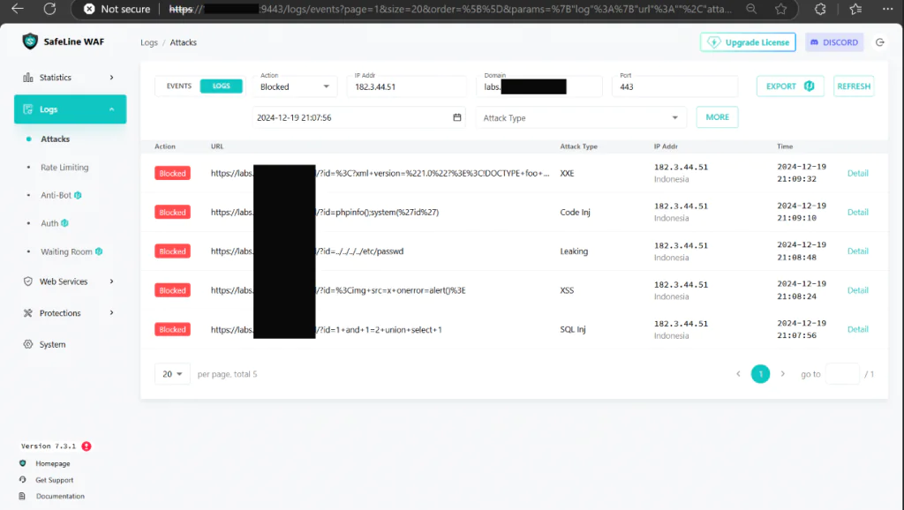
Task: Click the next page arrow
Action: (x=782, y=374)
